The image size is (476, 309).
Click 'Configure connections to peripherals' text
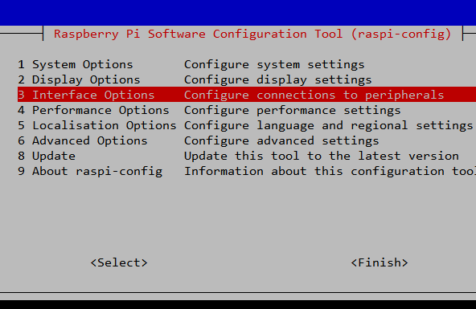[x=314, y=95]
